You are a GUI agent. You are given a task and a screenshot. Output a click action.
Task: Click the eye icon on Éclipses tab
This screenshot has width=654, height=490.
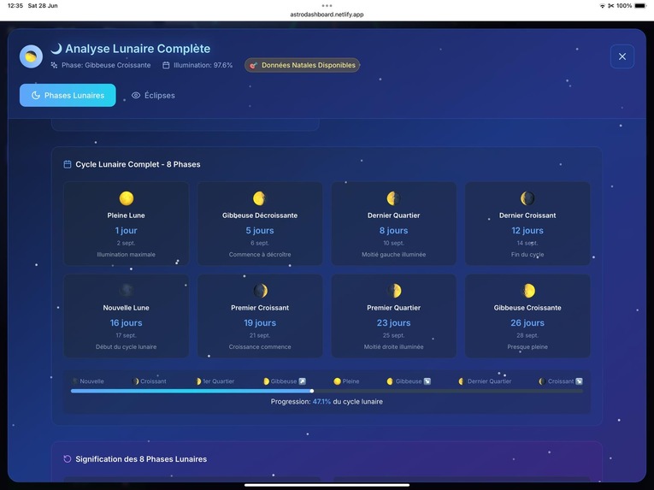136,95
